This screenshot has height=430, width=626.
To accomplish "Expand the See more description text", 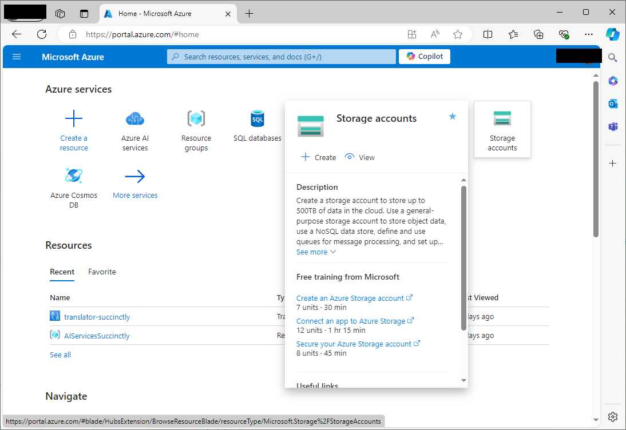I will click(x=311, y=252).
